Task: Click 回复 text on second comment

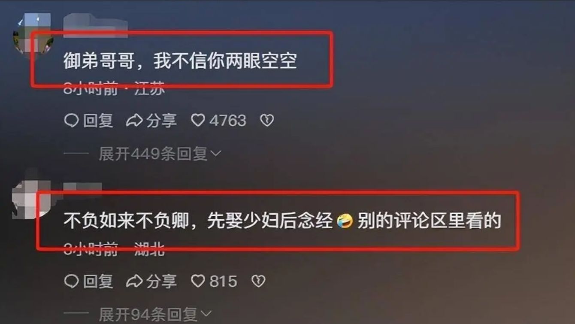Action: [98, 282]
